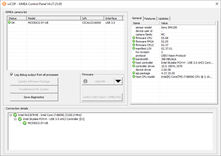This screenshot has height=156, width=221.
Task: Switch to the General tab
Action: point(137,18)
